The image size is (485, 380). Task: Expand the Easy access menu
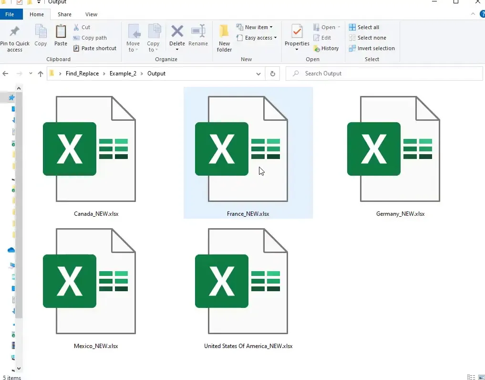pos(275,38)
